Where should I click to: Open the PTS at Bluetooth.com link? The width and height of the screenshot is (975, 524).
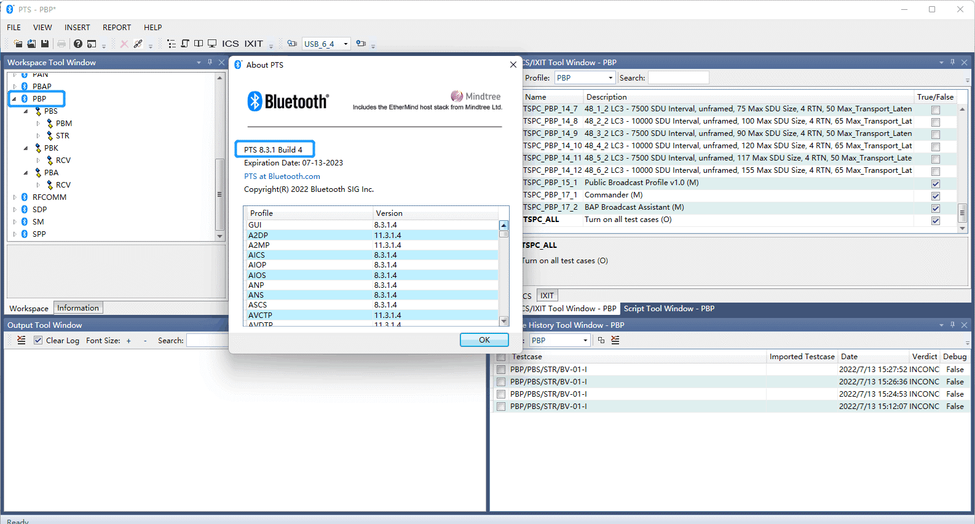pyautogui.click(x=282, y=176)
